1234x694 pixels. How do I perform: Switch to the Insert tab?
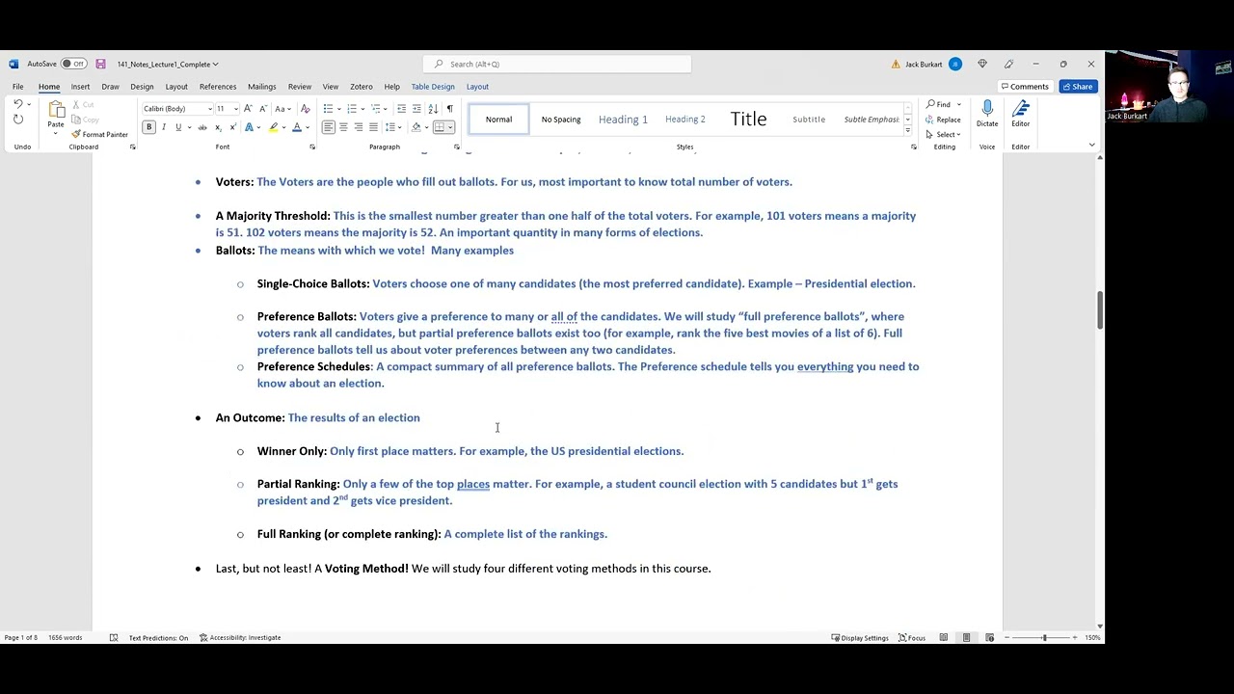point(80,87)
